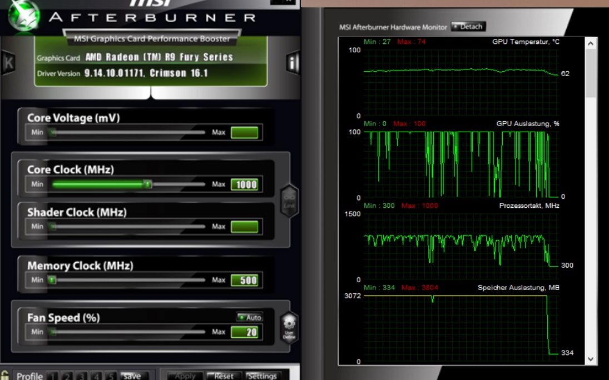The width and height of the screenshot is (609, 380).
Task: Select profile slot 5
Action: pos(111,376)
